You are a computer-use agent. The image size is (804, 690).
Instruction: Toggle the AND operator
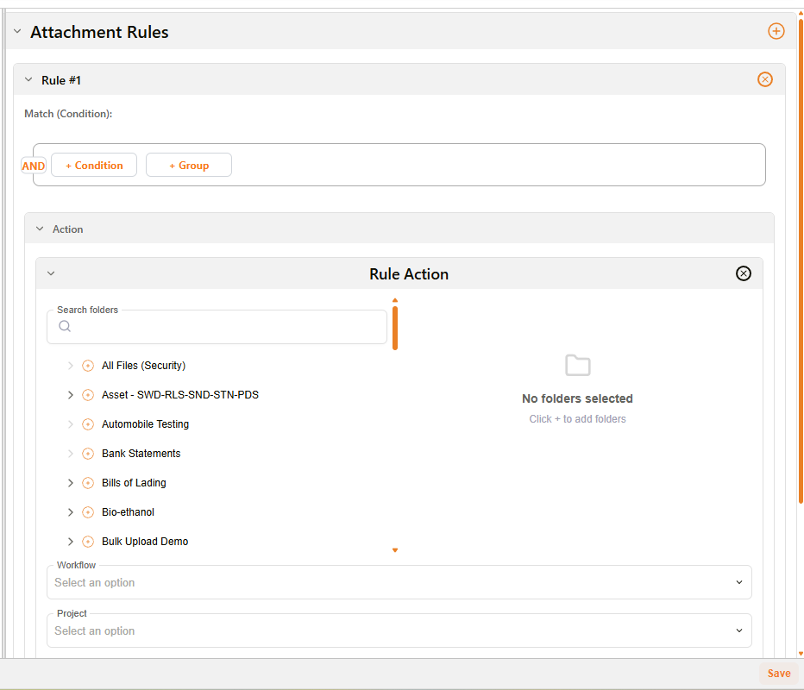pos(34,166)
